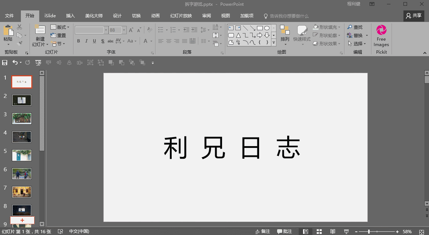This screenshot has width=429, height=235.
Task: Switch to Slide Show (幻灯片放映) tab
Action: [181, 15]
